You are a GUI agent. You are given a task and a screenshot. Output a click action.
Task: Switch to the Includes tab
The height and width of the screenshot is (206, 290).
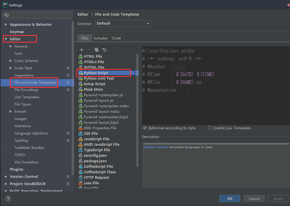click(x=100, y=38)
